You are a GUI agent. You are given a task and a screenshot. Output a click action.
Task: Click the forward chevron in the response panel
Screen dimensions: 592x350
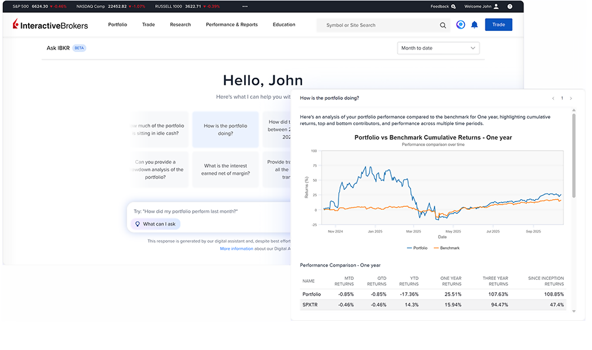(x=571, y=98)
